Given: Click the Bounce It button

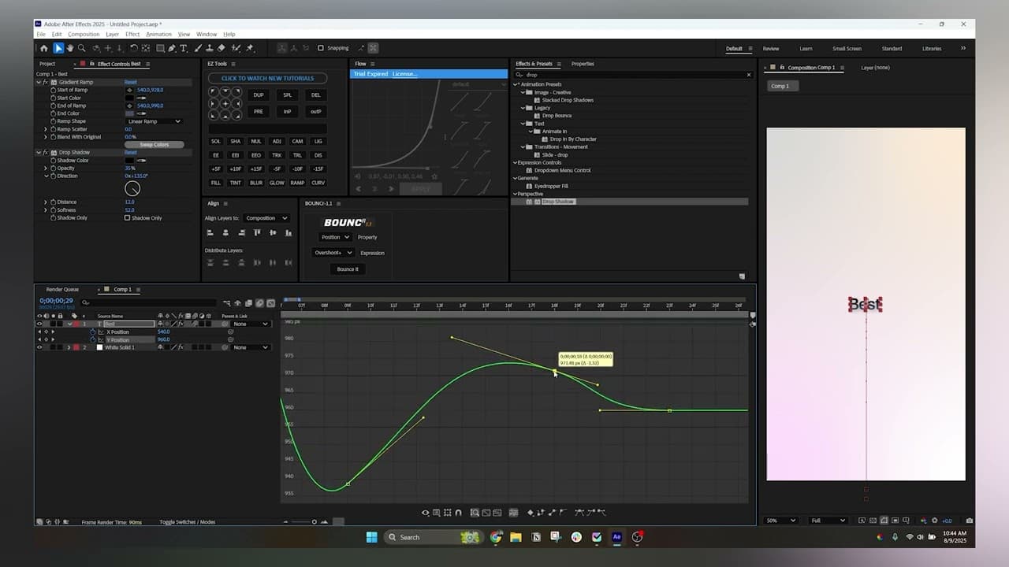Looking at the screenshot, I should [x=347, y=269].
